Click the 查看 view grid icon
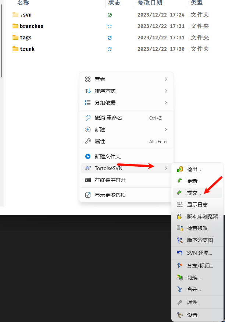 click(88, 79)
